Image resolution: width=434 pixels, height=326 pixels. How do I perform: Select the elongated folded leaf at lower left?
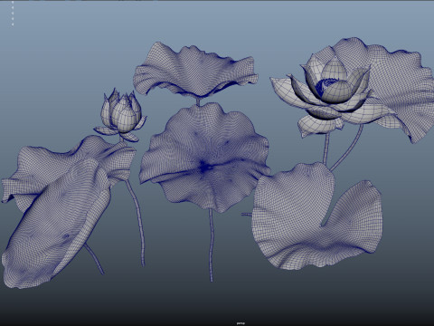coord(56,224)
